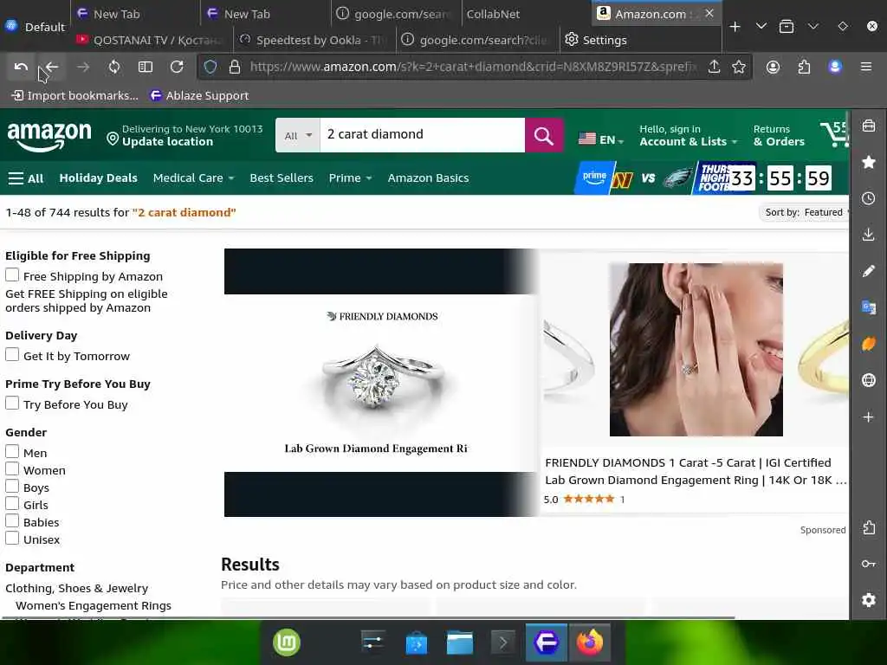Open the account circle icon in the toolbar
This screenshot has width=887, height=665.
(773, 68)
